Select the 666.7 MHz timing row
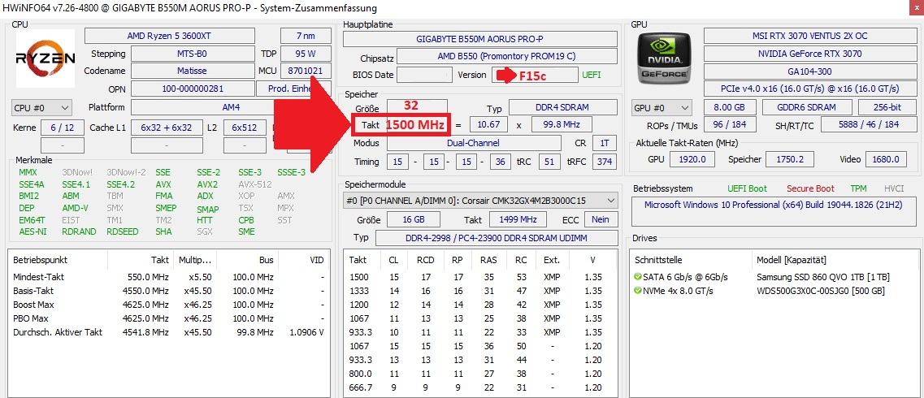 [x=479, y=387]
